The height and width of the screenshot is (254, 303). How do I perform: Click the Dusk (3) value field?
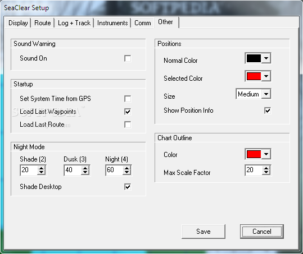click(73, 170)
